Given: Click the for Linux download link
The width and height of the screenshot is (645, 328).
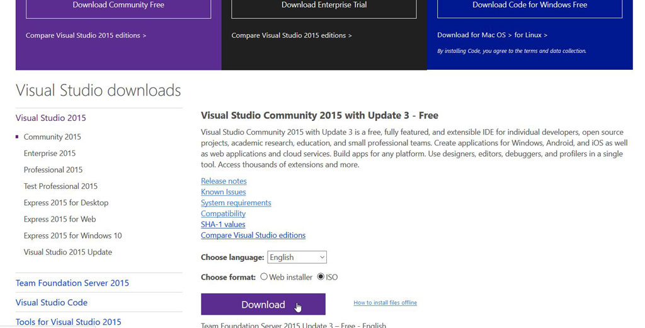Looking at the screenshot, I should (x=530, y=35).
